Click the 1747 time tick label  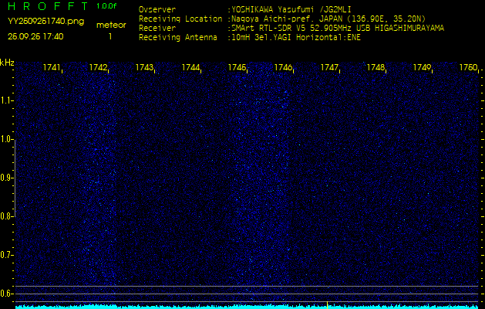pyautogui.click(x=329, y=67)
